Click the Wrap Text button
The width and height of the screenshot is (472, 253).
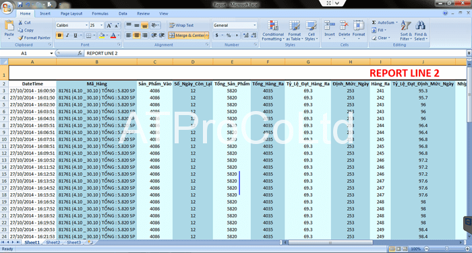tap(181, 26)
